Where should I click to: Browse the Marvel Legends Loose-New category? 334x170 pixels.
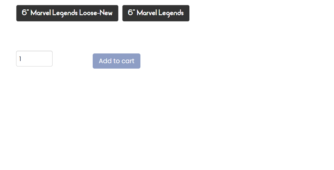[67, 13]
